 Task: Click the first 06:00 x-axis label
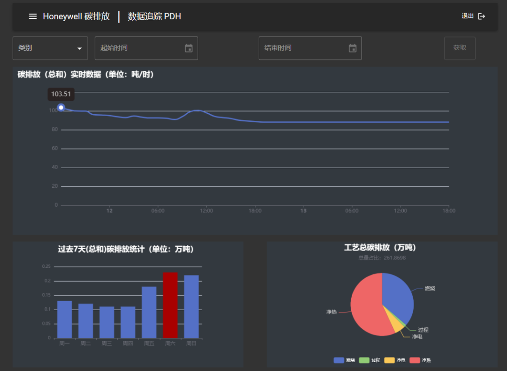158,211
